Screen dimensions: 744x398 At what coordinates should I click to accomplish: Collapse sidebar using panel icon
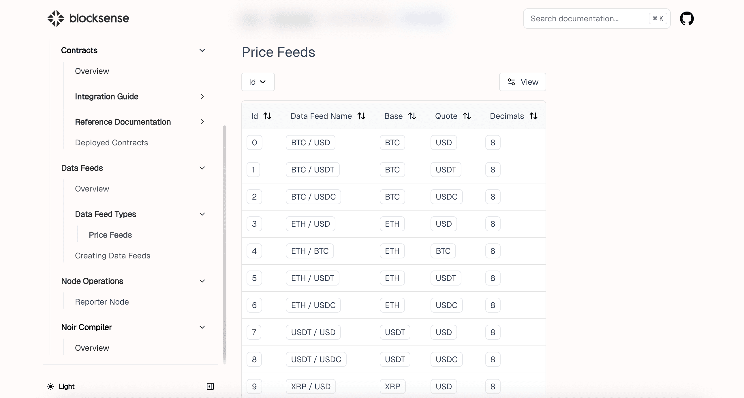210,386
